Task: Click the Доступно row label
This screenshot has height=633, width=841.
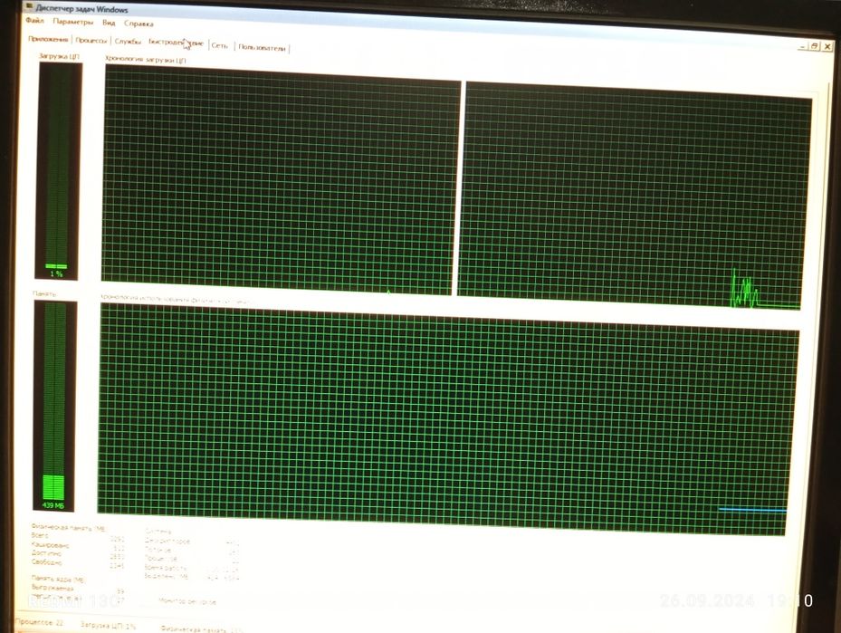Action: (46, 552)
